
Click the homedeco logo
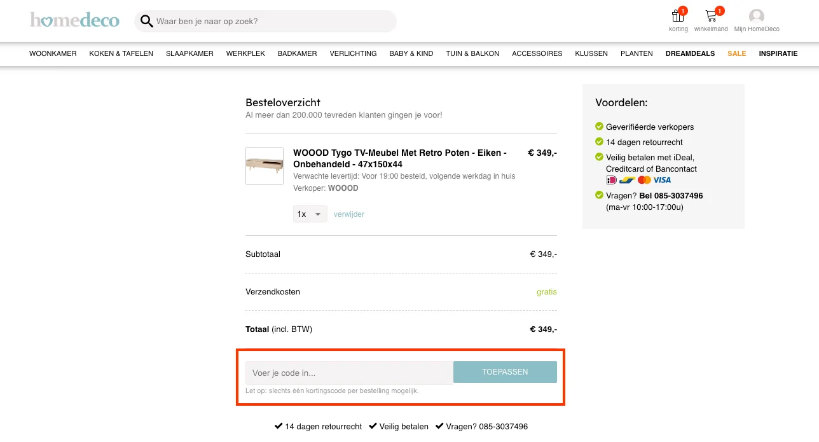click(74, 20)
